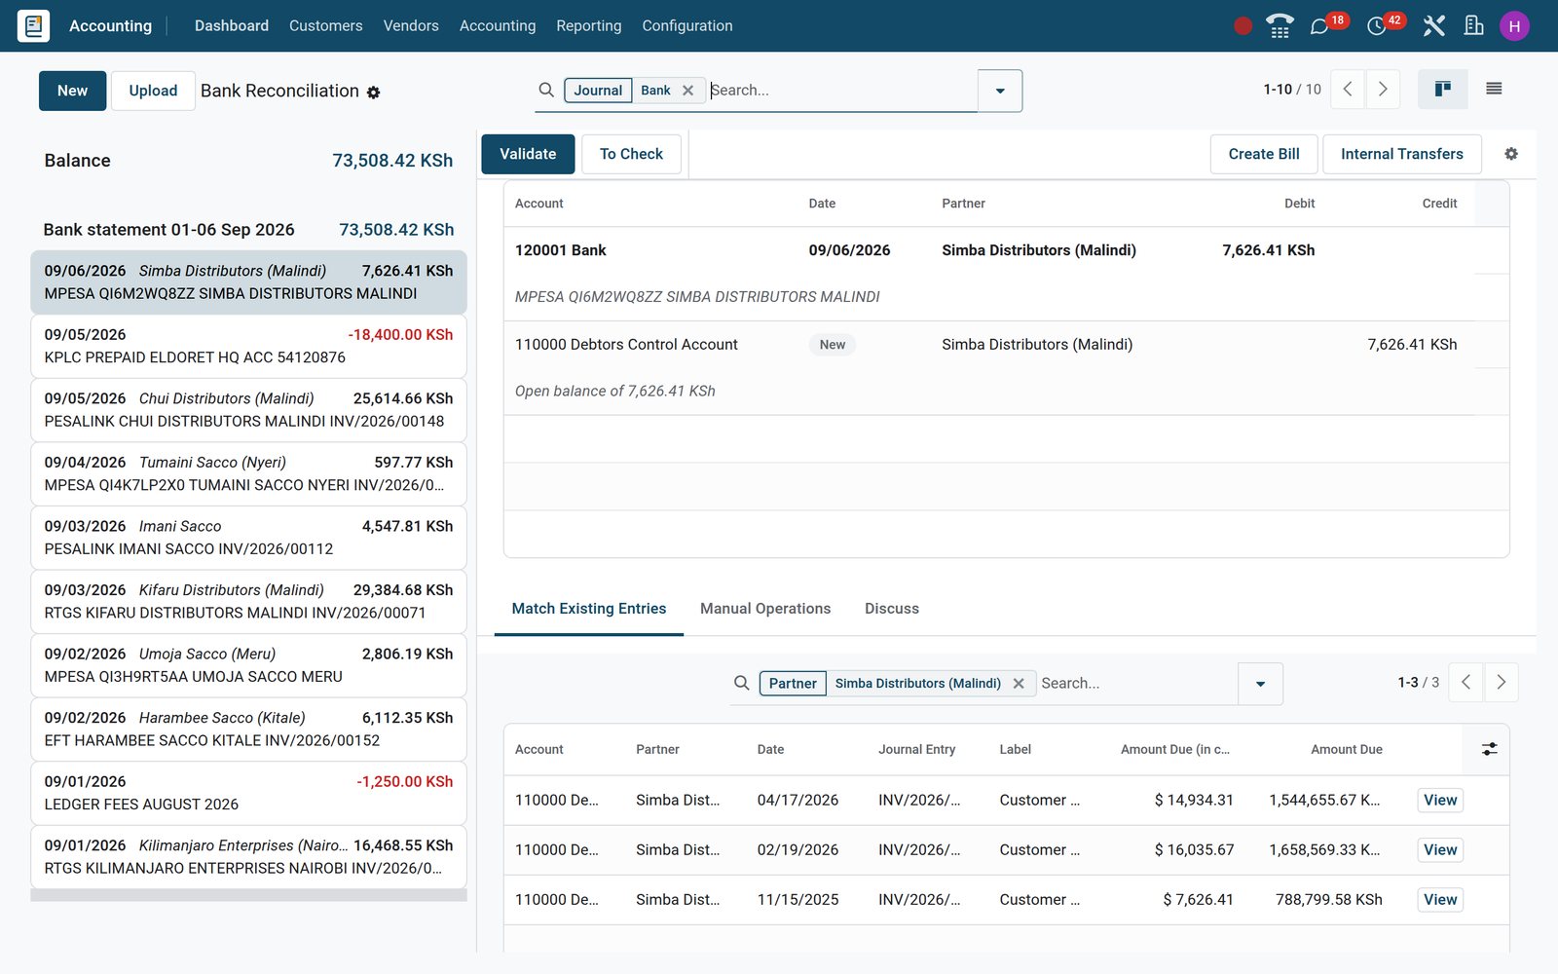Switch to list view
This screenshot has height=974, width=1558.
click(x=1494, y=90)
